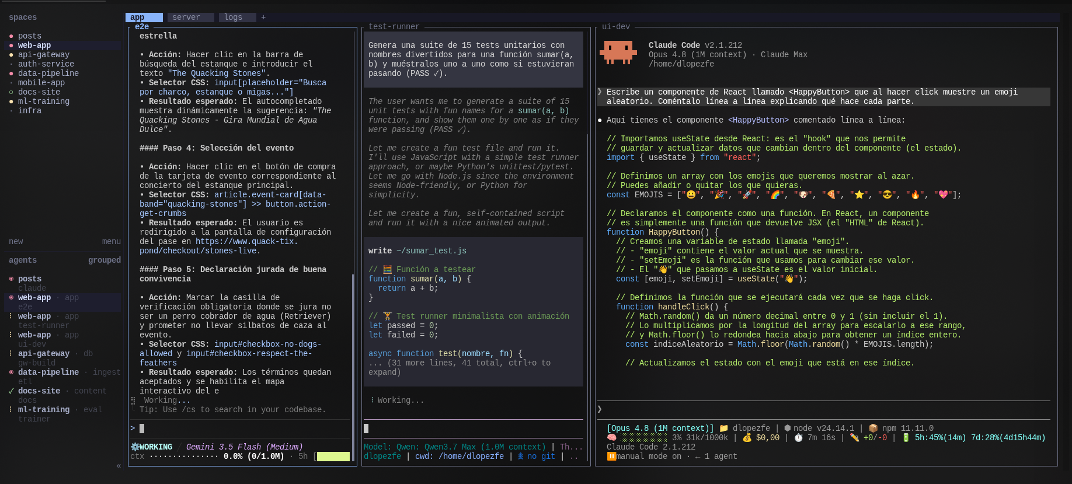The image size is (1072, 484).
Task: Click the pencil icon beside +0/-0
Action: click(854, 438)
